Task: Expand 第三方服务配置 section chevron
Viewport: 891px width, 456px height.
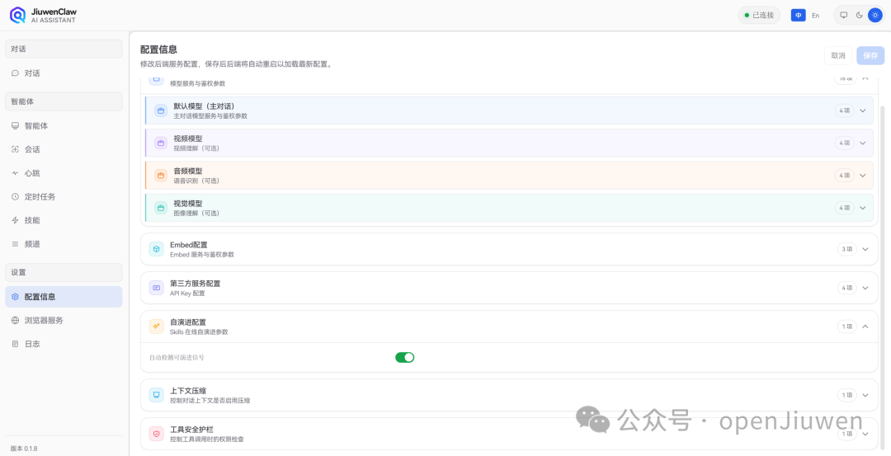Action: tap(865, 288)
